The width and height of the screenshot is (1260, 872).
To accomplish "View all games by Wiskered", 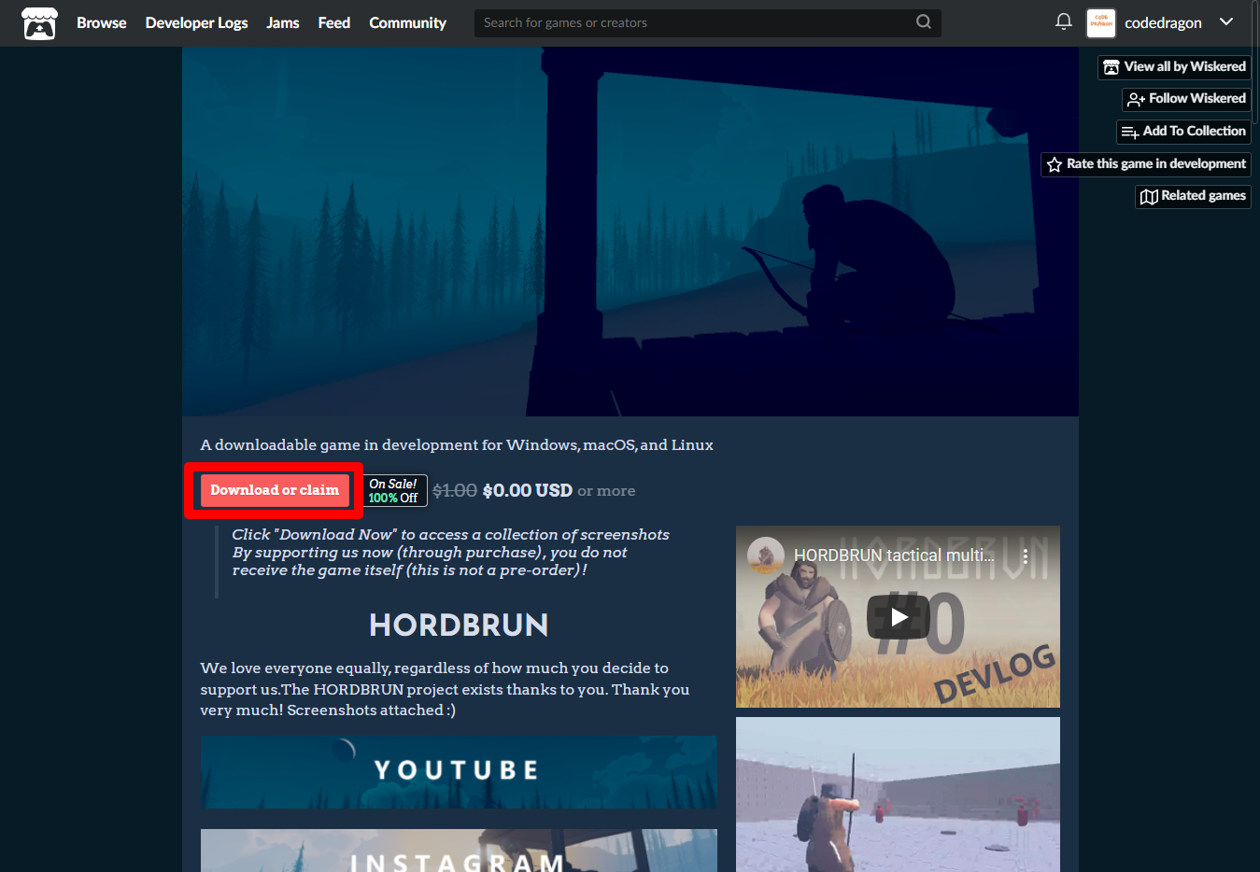I will (1174, 67).
